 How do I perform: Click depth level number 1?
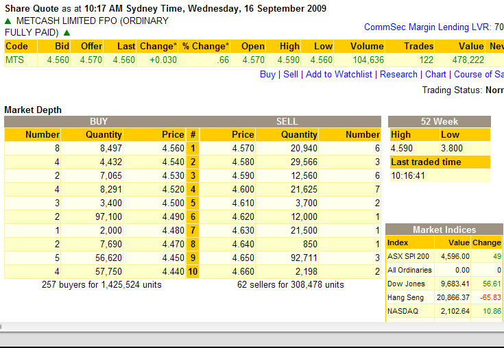coord(193,149)
